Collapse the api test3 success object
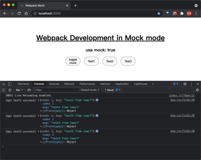This screenshot has width=201, height=160. pyautogui.click(x=38, y=131)
